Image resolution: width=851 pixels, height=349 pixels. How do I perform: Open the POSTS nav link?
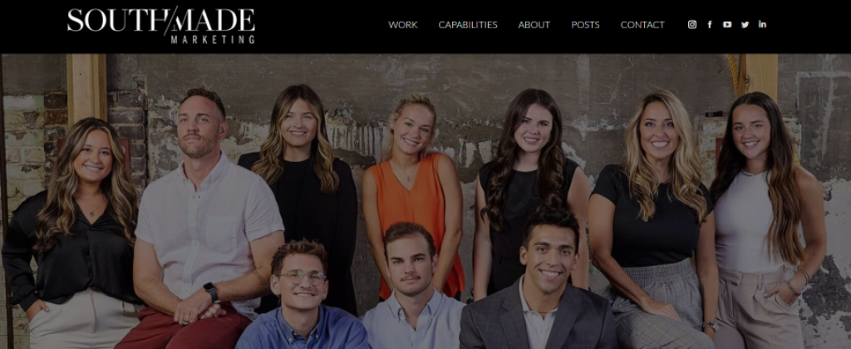585,25
